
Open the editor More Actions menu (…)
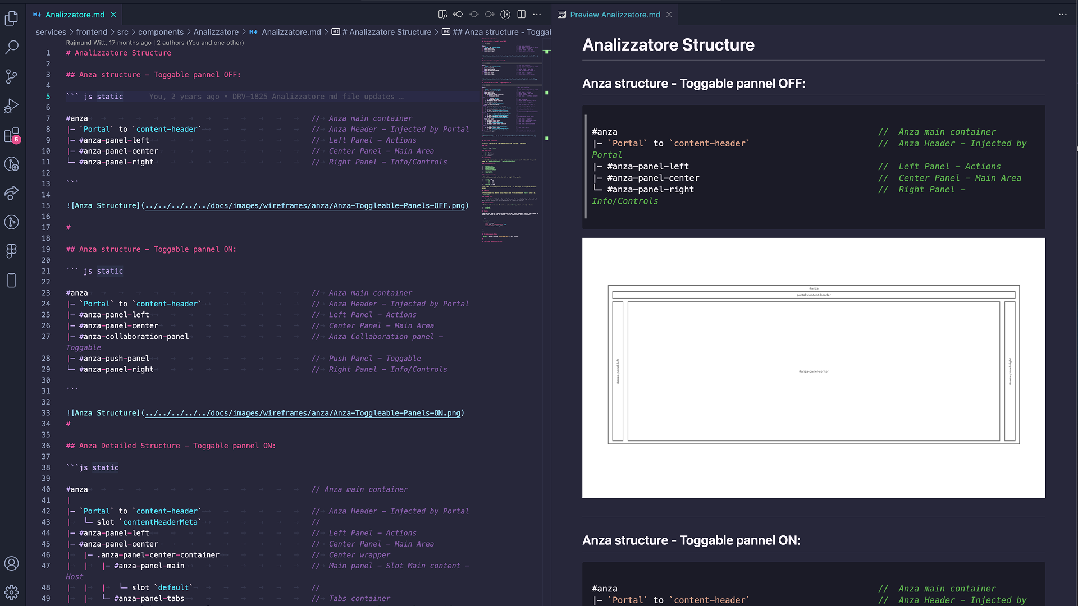tap(537, 14)
